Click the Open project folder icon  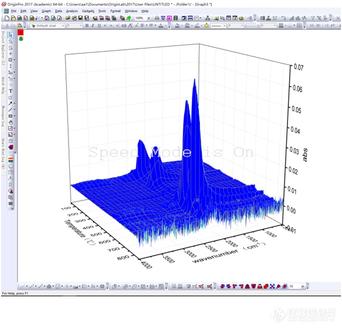(68, 18)
